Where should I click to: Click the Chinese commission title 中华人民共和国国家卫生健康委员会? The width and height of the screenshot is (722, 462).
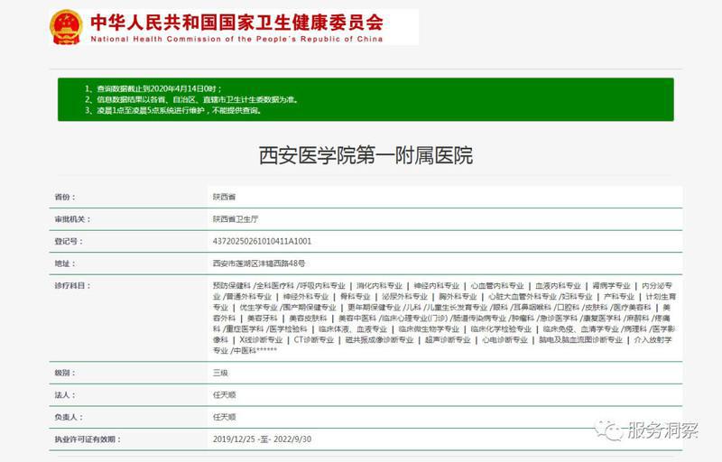236,21
